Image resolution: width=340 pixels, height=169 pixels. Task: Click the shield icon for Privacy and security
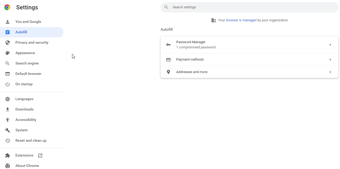pos(8,43)
